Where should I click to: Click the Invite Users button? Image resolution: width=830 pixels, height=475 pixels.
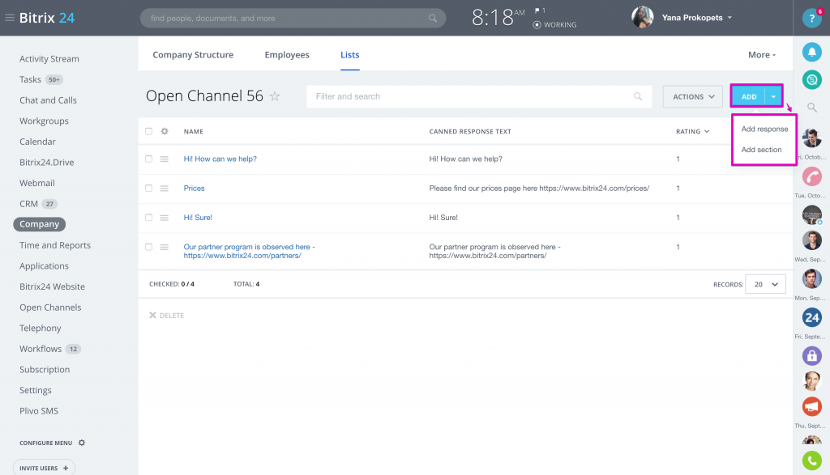tap(44, 468)
